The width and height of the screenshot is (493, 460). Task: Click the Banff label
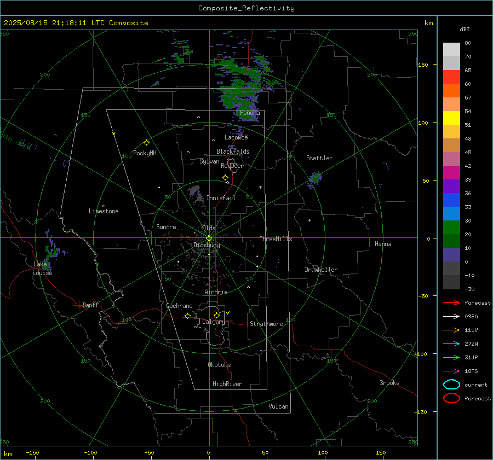tap(90, 305)
